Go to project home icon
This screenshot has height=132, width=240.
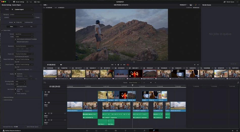pyautogui.click(x=232, y=131)
